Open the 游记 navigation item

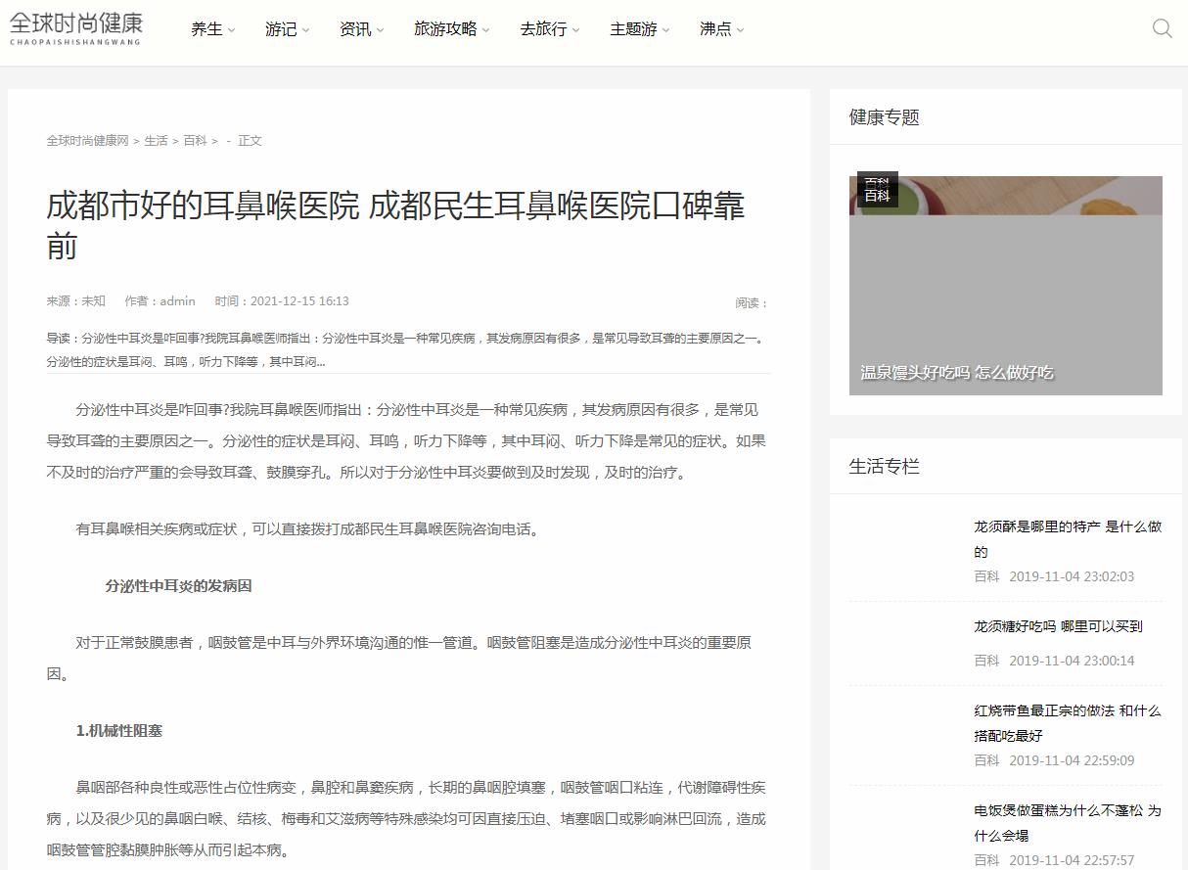click(x=281, y=29)
